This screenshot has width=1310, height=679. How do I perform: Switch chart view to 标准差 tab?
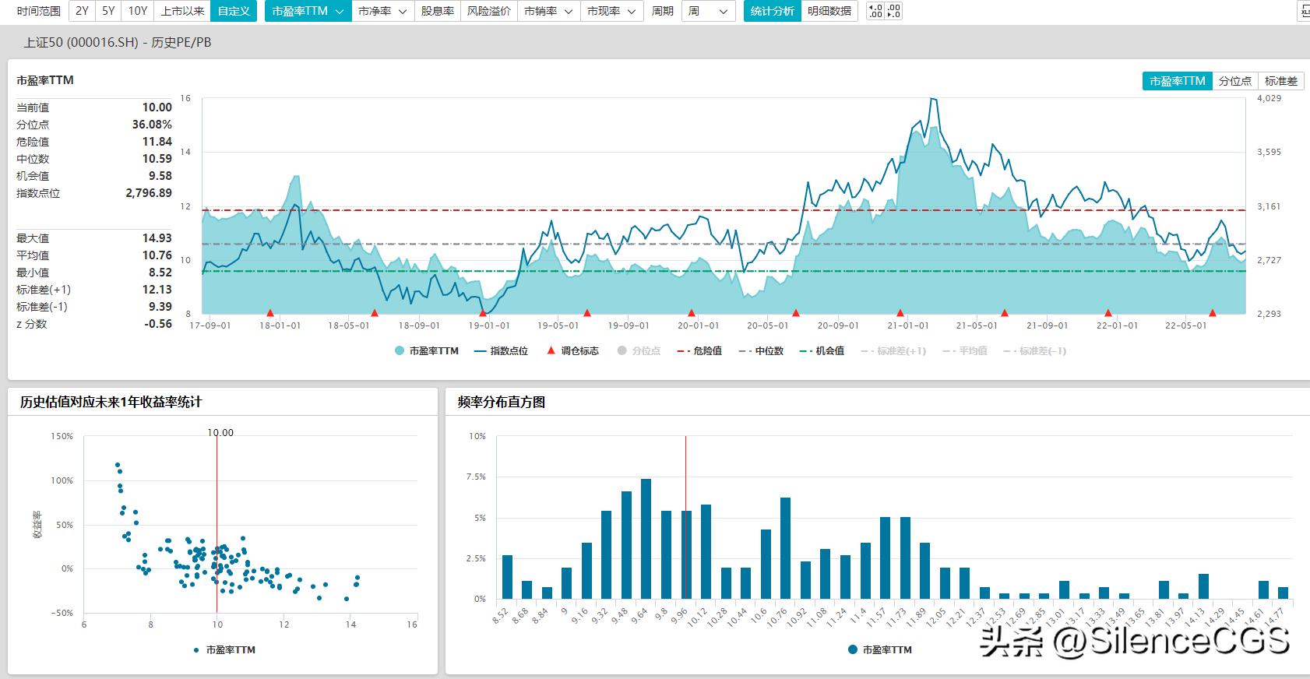[1280, 81]
